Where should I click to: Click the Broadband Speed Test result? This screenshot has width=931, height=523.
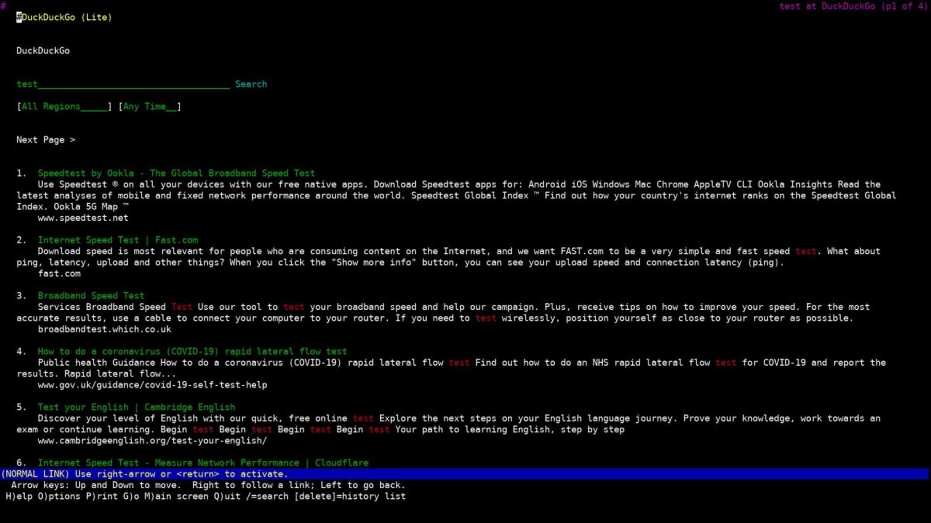point(91,296)
